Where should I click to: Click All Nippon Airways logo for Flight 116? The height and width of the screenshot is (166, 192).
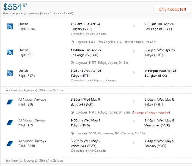click(10, 123)
